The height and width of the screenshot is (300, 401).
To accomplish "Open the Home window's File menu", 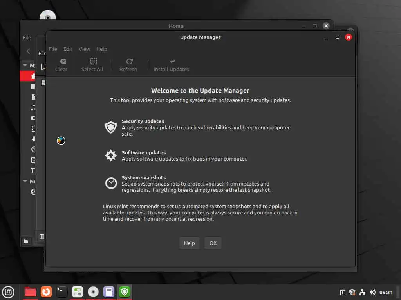I will tap(27, 38).
